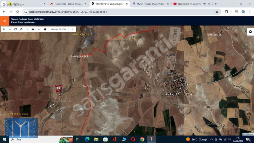Open the map settings gear
This screenshot has width=254, height=143.
(250, 32)
